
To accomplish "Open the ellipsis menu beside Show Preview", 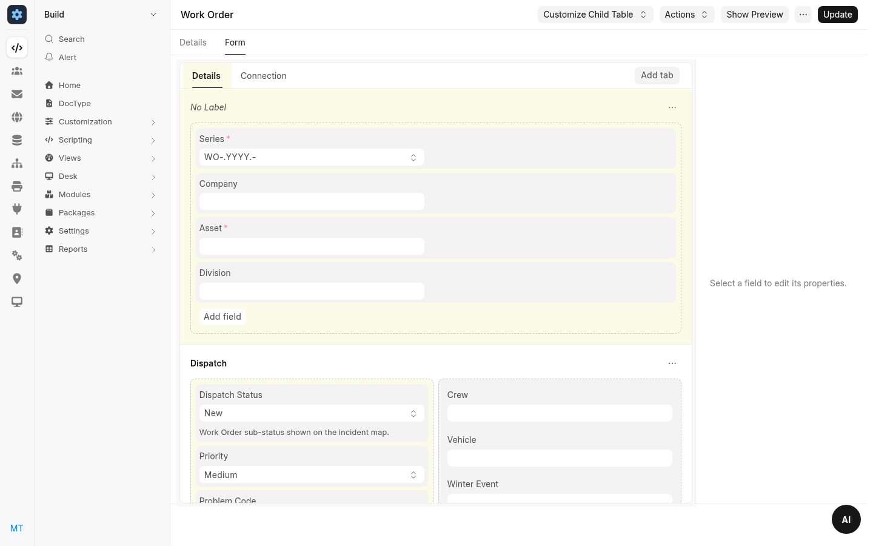I will click(803, 15).
